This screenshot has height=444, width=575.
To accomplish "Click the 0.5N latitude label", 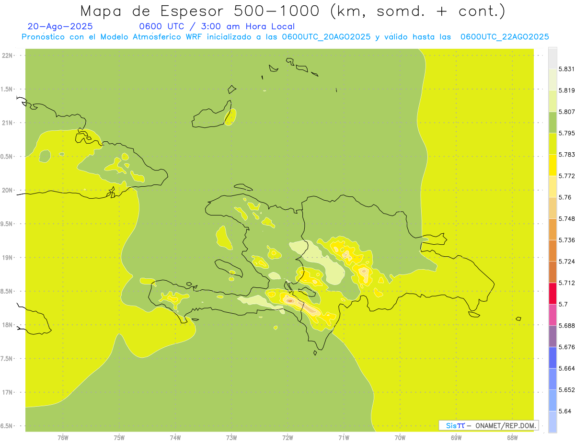I will pos(7,157).
